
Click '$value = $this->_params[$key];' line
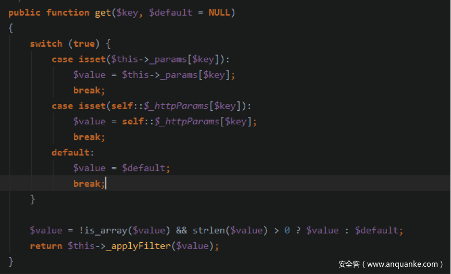(x=154, y=75)
